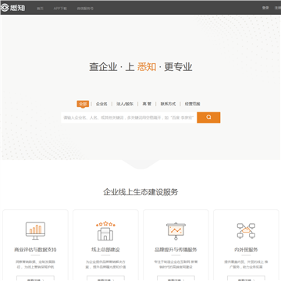This screenshot has height=281, width=281.
Task: Click the 登录 link in header
Action: (265, 8)
